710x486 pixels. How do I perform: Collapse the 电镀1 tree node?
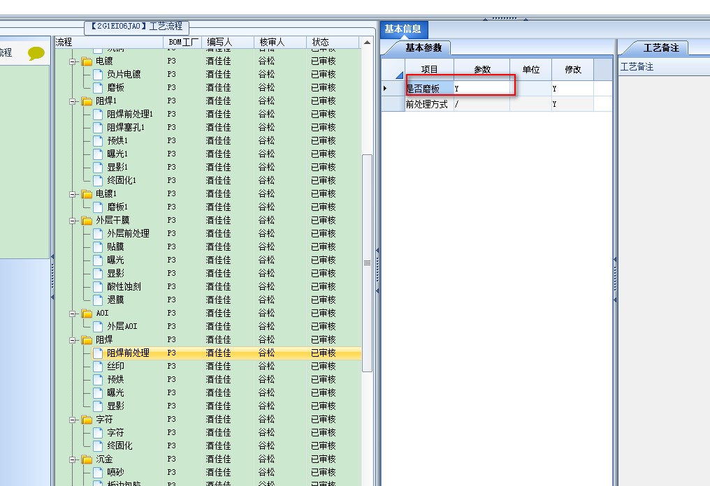[73, 194]
